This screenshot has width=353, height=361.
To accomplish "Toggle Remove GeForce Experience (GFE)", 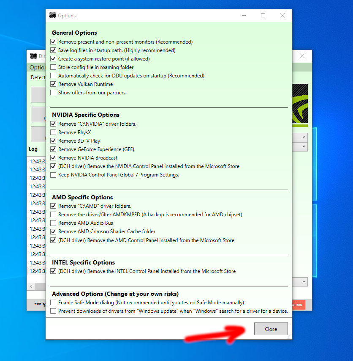I will 53,149.
